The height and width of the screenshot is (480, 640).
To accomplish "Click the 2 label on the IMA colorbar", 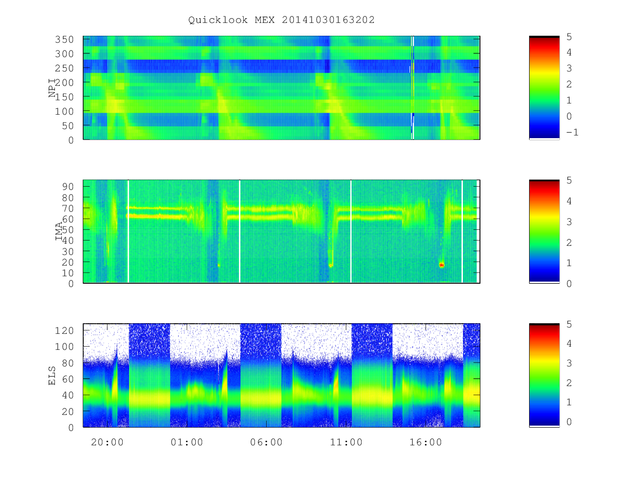I will (569, 242).
